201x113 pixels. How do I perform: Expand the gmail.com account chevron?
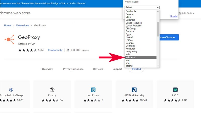pyautogui.click(x=194, y=13)
